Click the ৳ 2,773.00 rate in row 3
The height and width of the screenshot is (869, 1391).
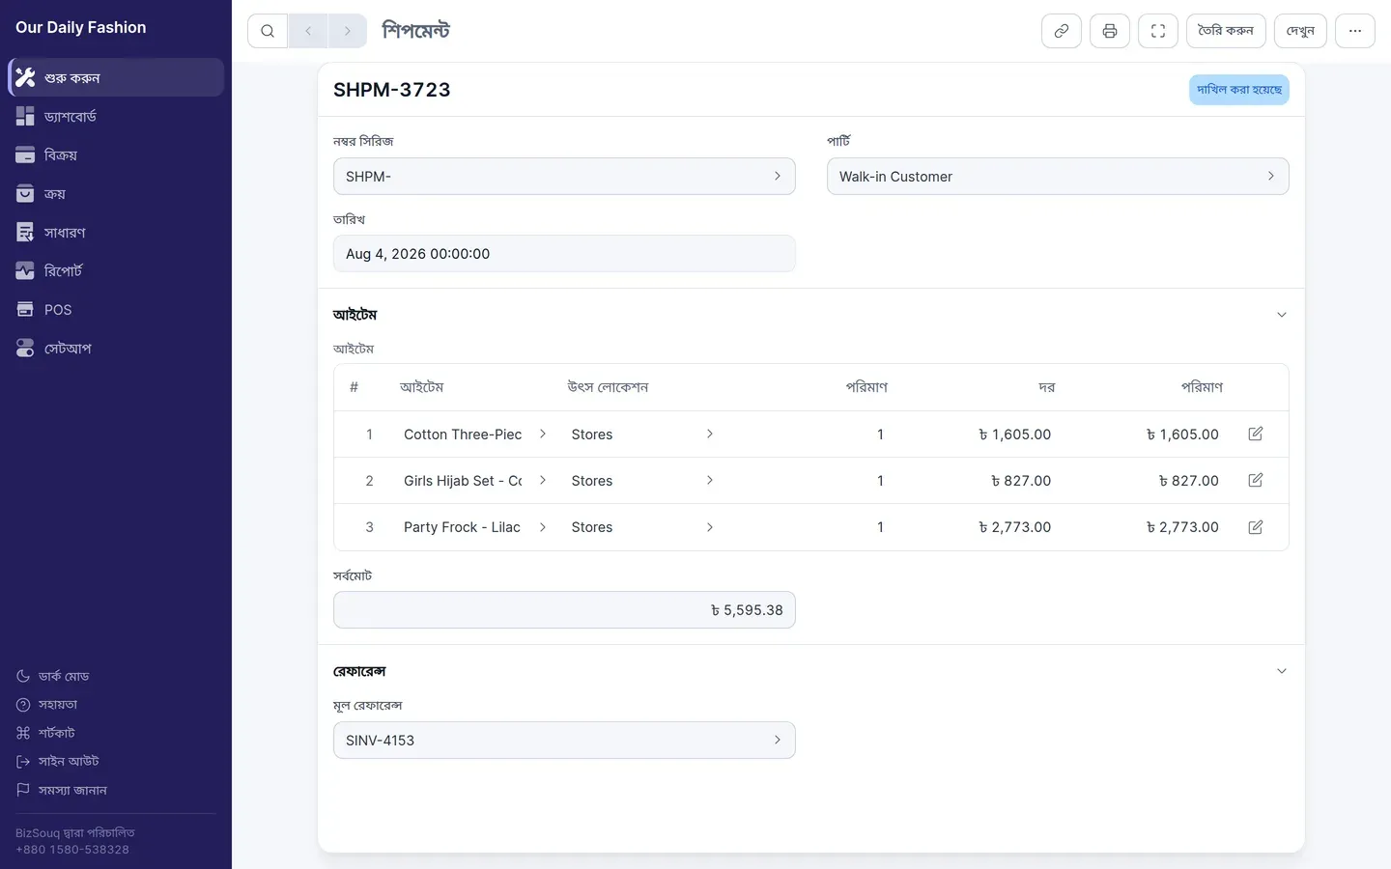click(1014, 527)
